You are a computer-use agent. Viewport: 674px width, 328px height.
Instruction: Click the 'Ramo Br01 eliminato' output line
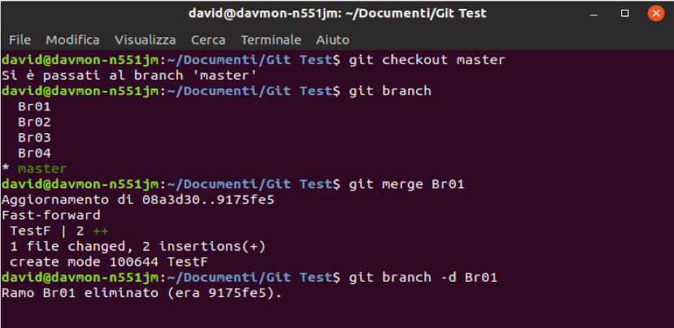[141, 293]
